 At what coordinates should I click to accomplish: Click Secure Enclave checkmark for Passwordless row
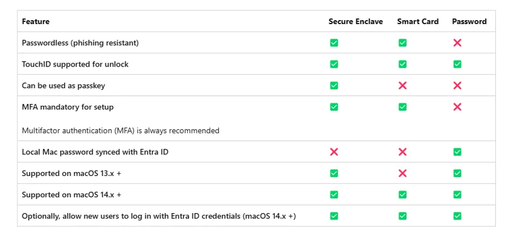tap(334, 43)
